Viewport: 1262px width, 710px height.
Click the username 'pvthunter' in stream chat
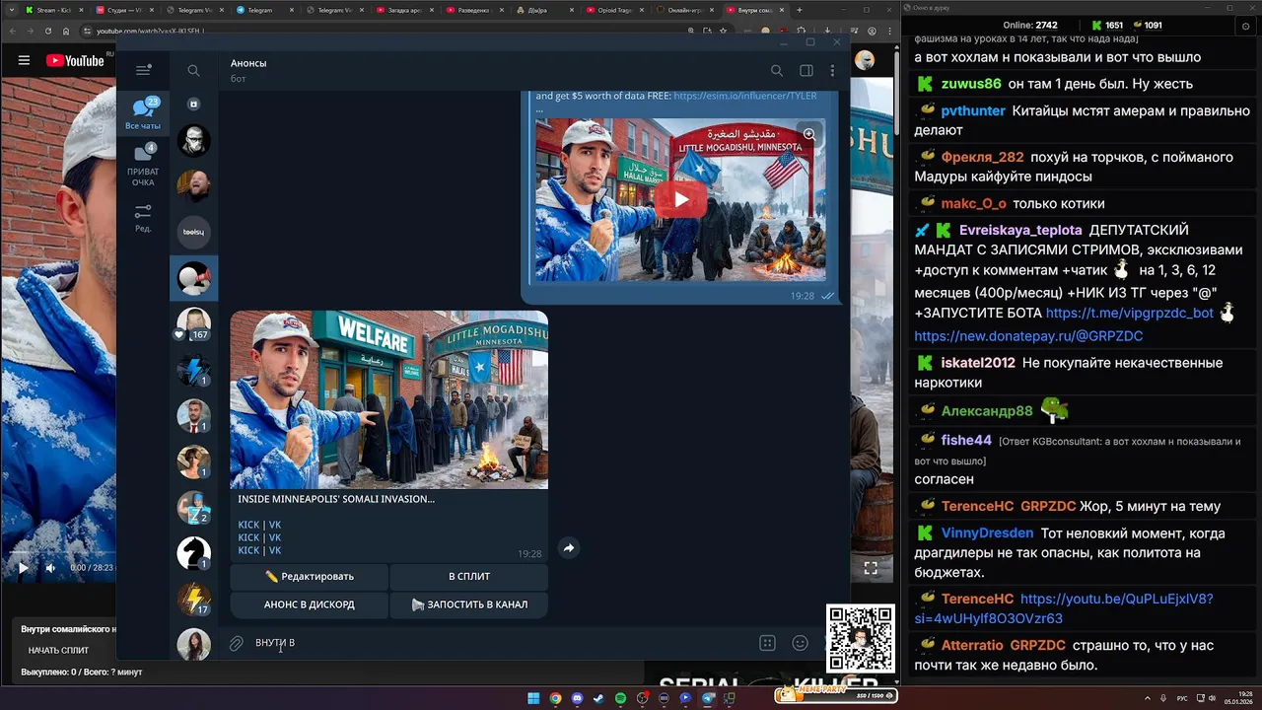tap(973, 111)
